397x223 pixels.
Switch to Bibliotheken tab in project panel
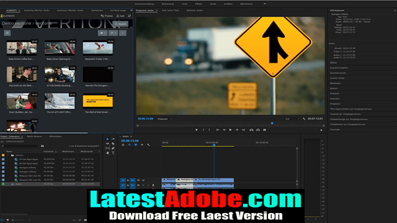(55, 136)
